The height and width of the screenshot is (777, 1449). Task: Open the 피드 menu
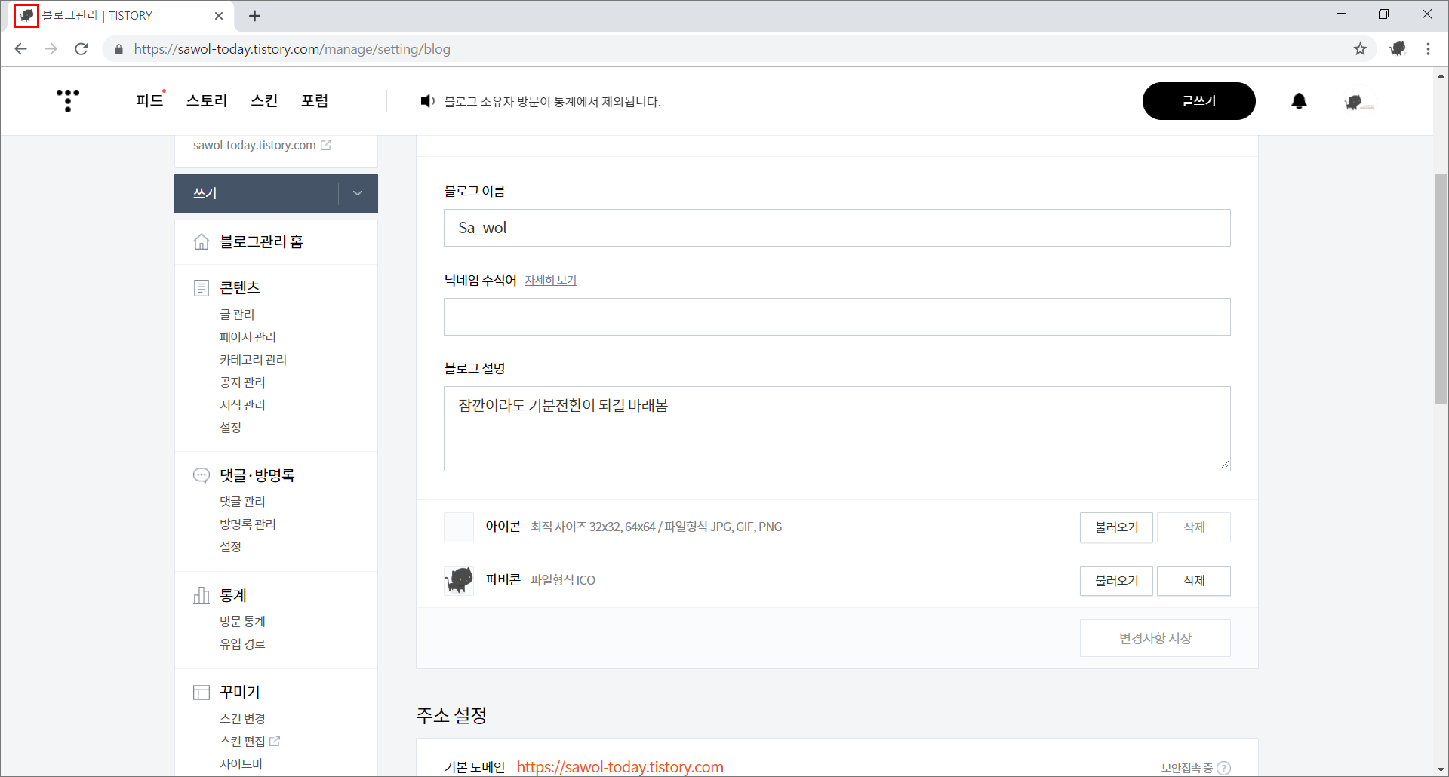coord(149,100)
